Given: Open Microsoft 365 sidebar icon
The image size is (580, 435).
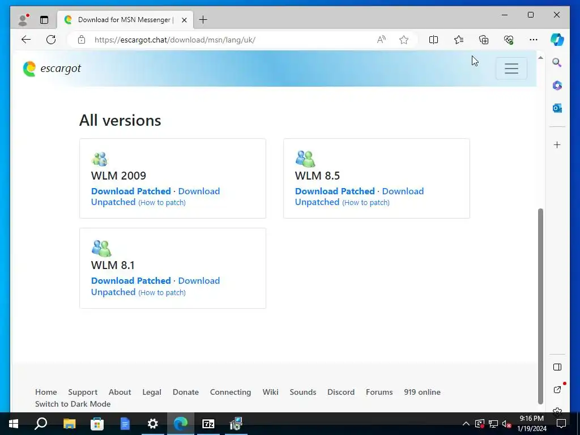Looking at the screenshot, I should 557,86.
